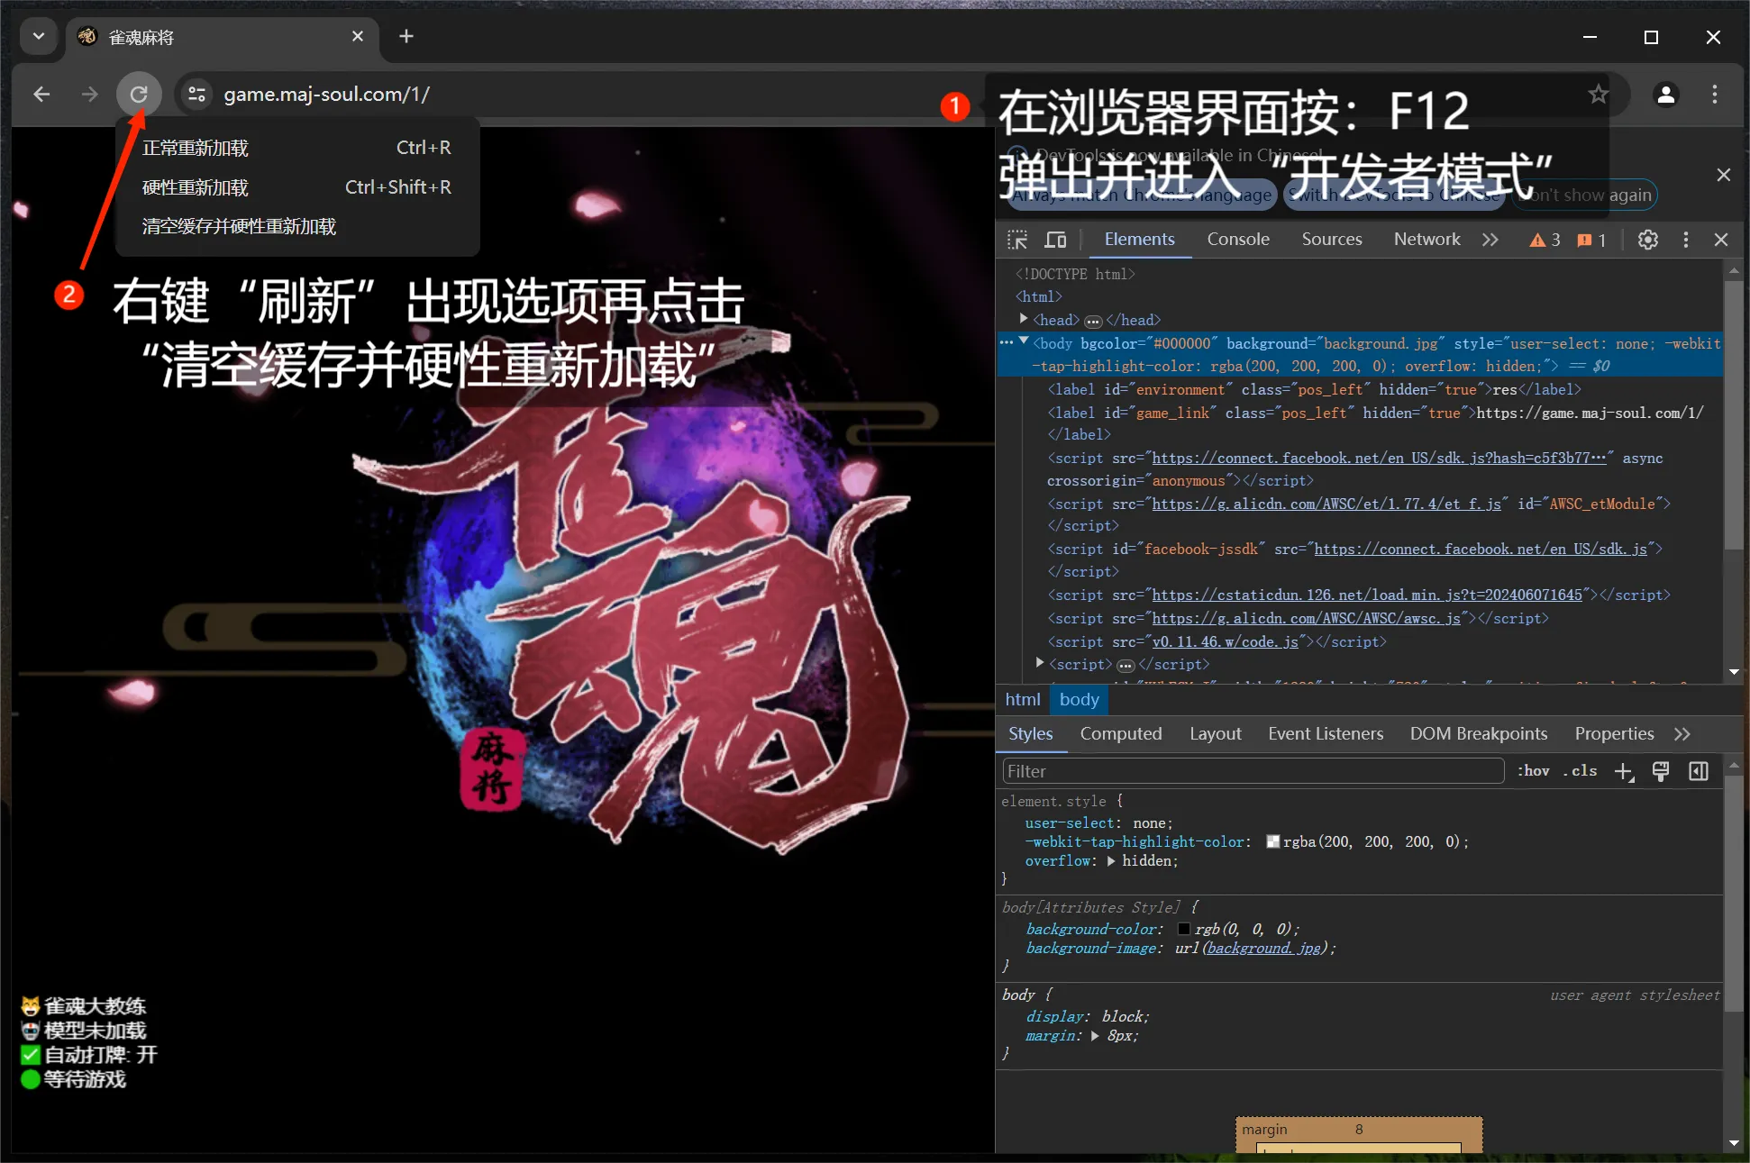
Task: Switch to the Elements tab
Action: tap(1139, 239)
